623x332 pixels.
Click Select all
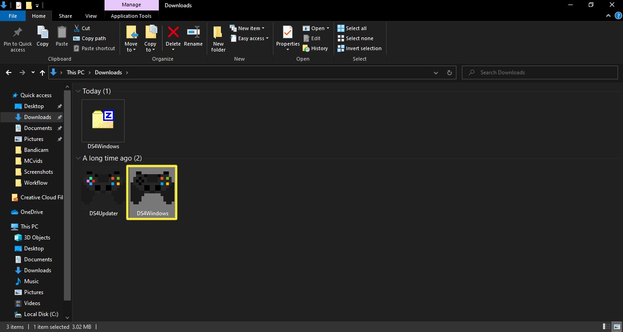(352, 28)
